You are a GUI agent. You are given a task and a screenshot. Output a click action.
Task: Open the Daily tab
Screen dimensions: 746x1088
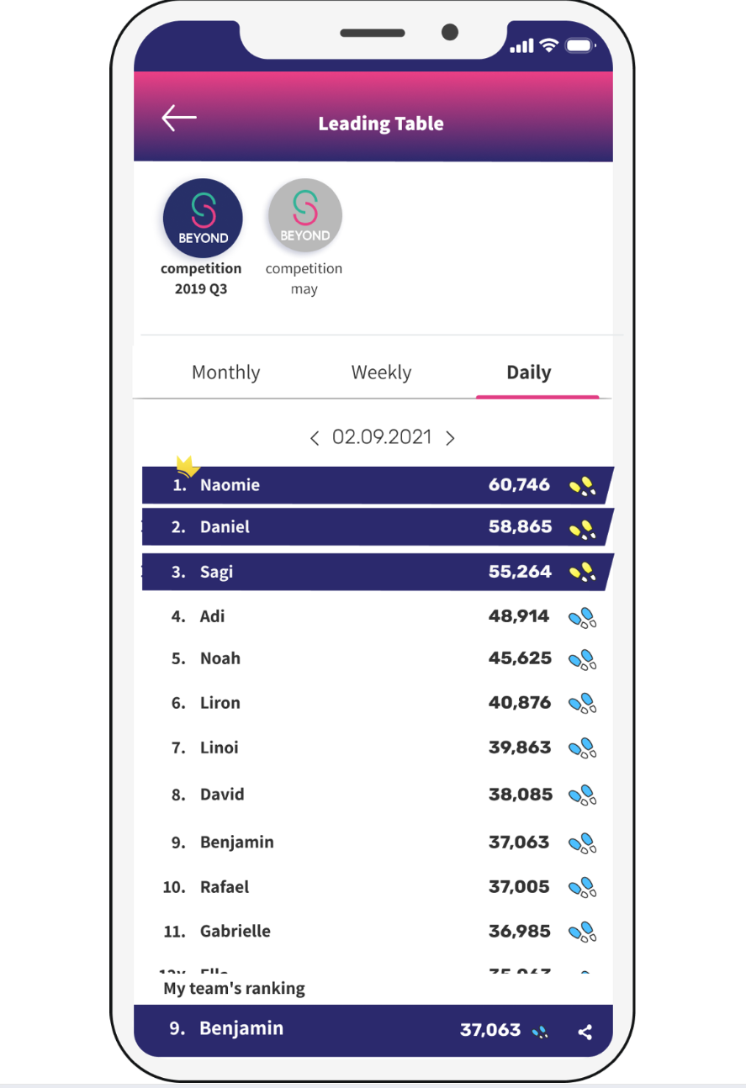pos(529,372)
